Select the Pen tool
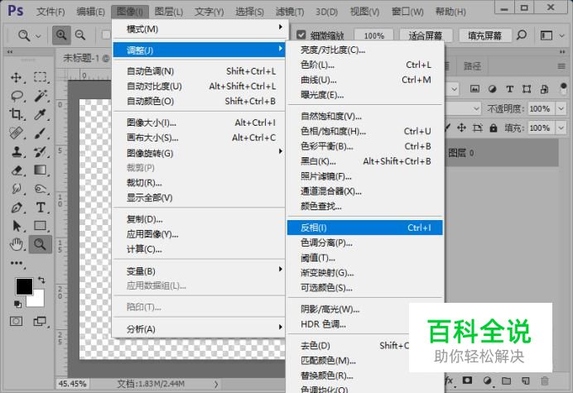573x393 pixels. click(x=16, y=208)
